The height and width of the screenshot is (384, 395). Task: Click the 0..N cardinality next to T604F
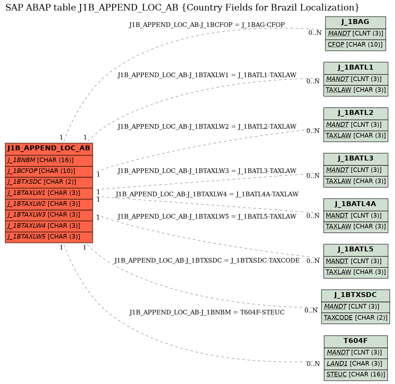pyautogui.click(x=313, y=364)
